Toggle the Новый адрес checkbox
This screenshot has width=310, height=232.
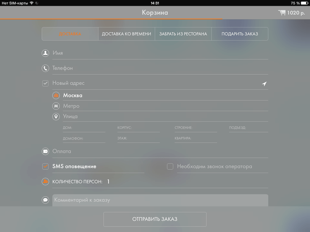[45, 83]
